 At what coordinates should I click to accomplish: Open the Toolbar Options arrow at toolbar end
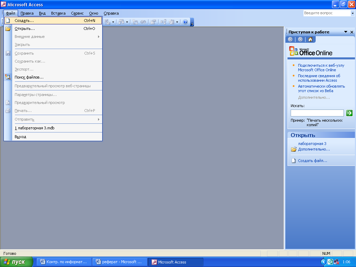click(x=192, y=22)
